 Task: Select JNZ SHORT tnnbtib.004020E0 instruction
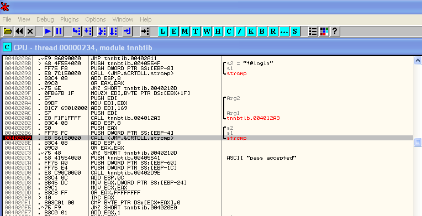(x=134, y=207)
